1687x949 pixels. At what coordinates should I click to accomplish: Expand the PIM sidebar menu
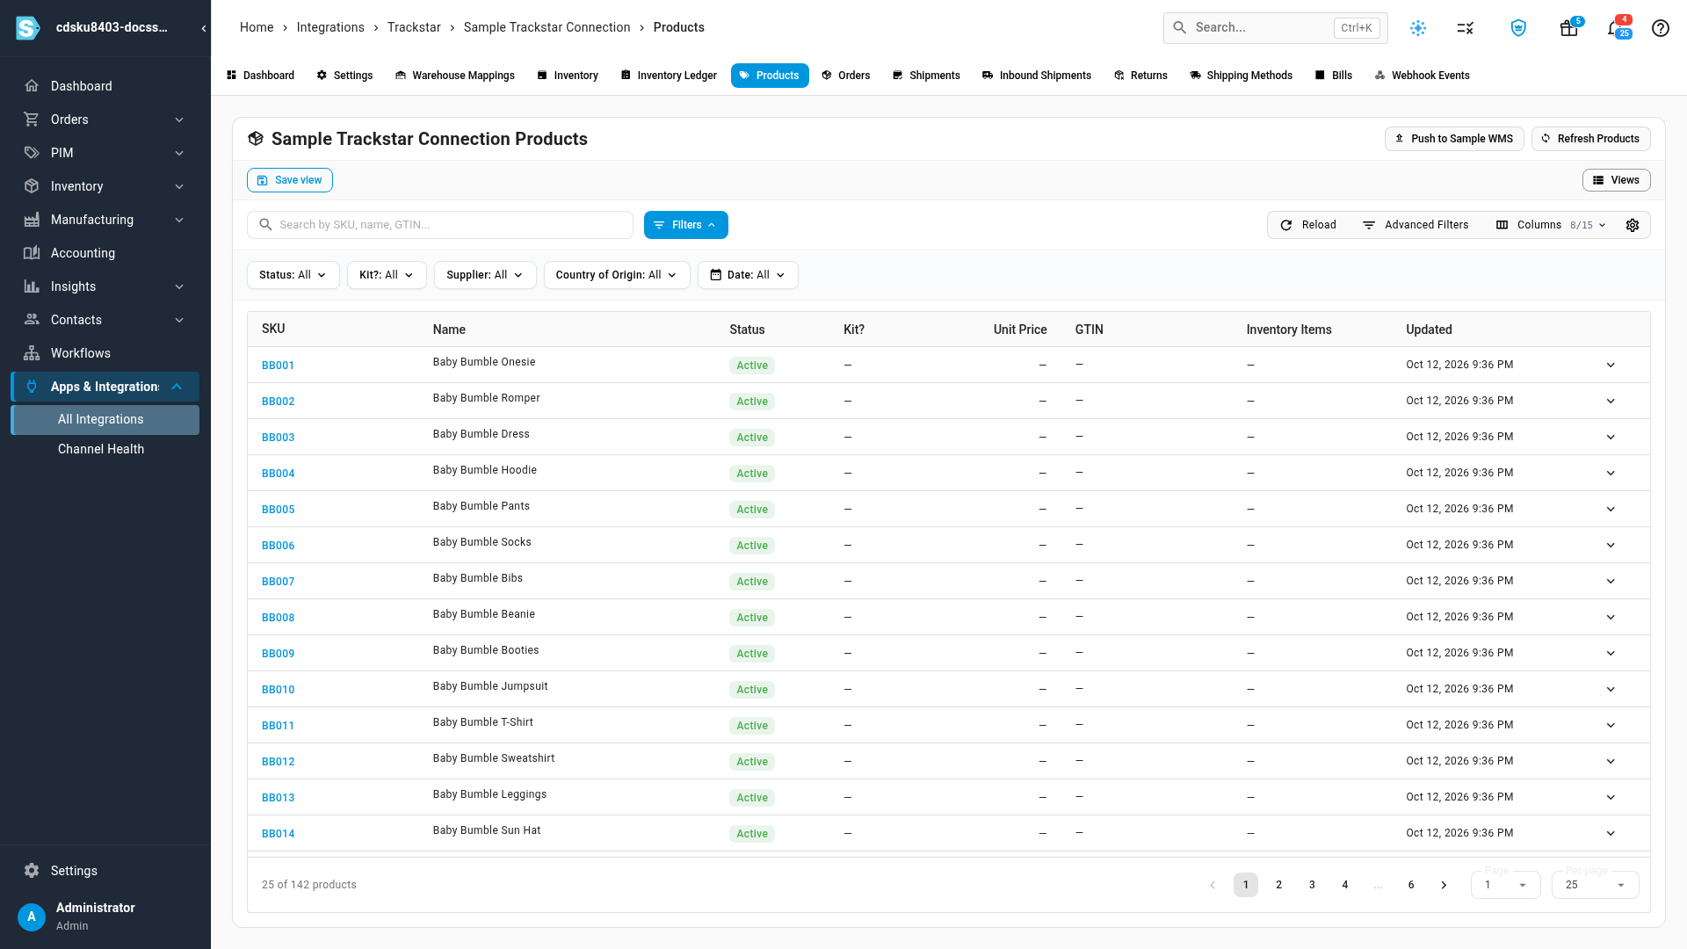(105, 153)
